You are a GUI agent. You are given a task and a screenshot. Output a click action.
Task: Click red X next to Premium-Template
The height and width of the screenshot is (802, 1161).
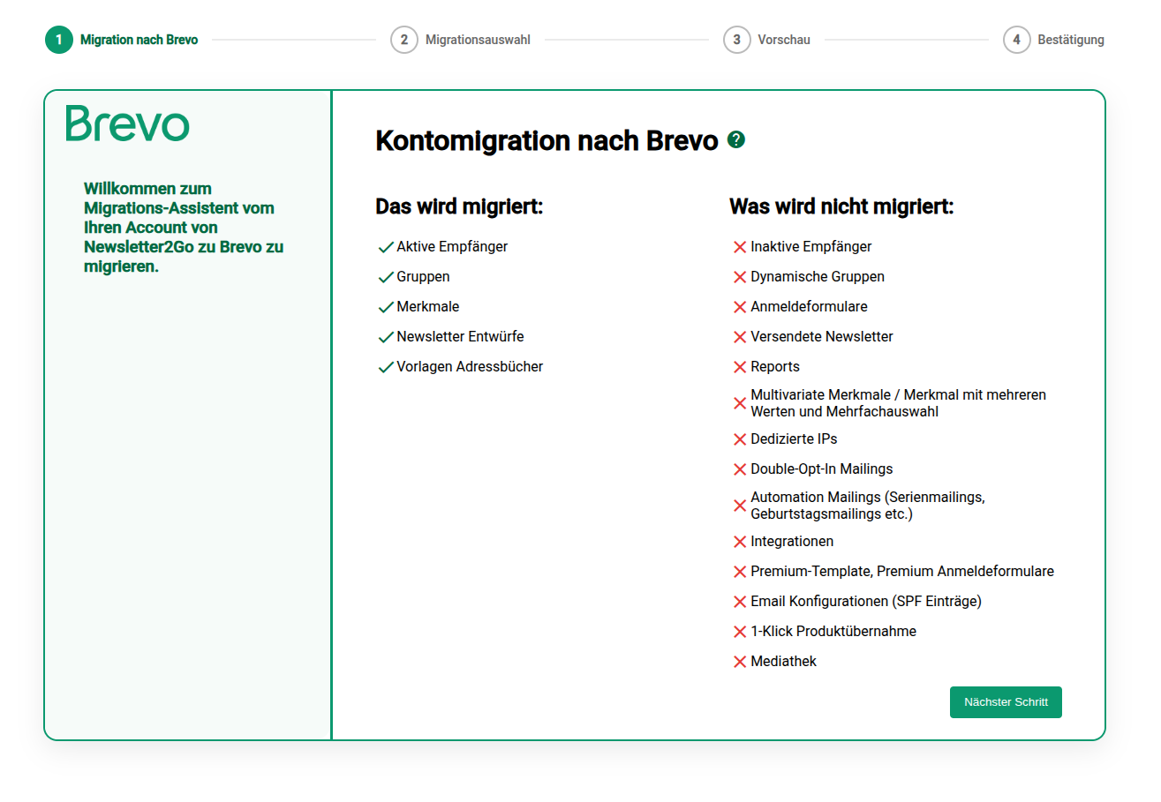click(740, 572)
